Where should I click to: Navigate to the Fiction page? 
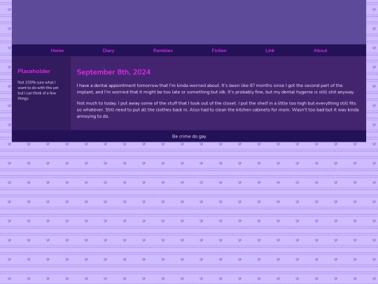tap(219, 50)
